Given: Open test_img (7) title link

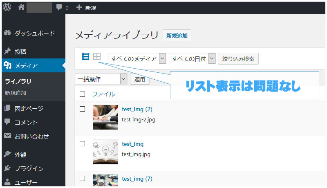Looking at the screenshot, I should pyautogui.click(x=137, y=179).
